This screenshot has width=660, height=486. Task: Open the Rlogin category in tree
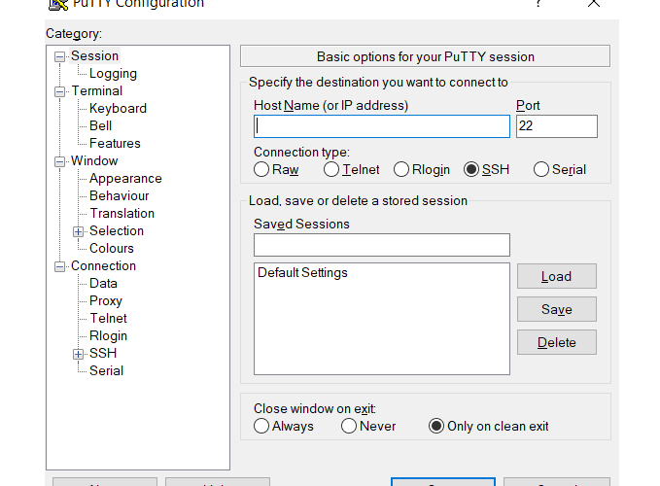(x=108, y=335)
